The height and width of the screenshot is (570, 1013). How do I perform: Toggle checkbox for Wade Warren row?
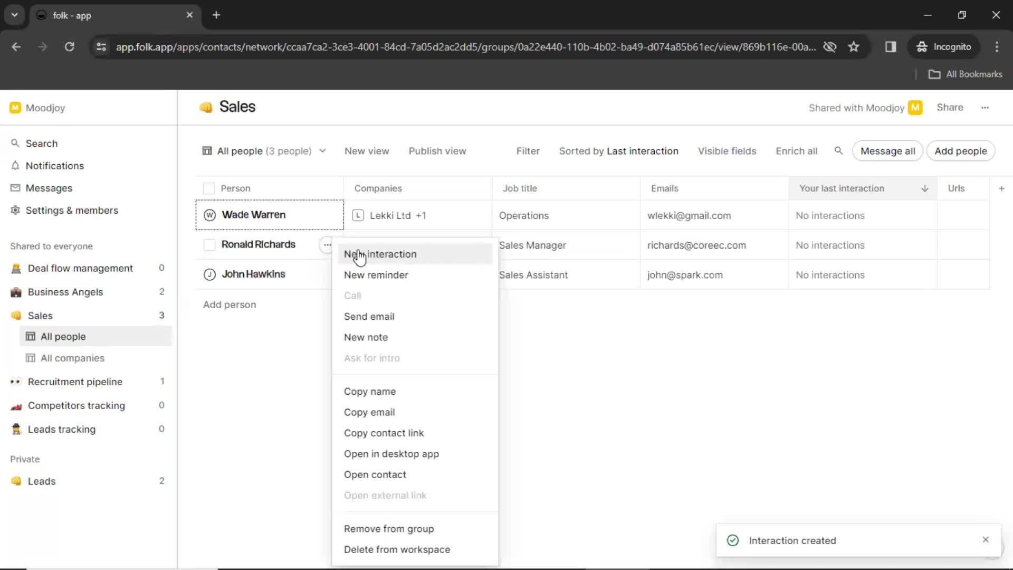click(209, 215)
